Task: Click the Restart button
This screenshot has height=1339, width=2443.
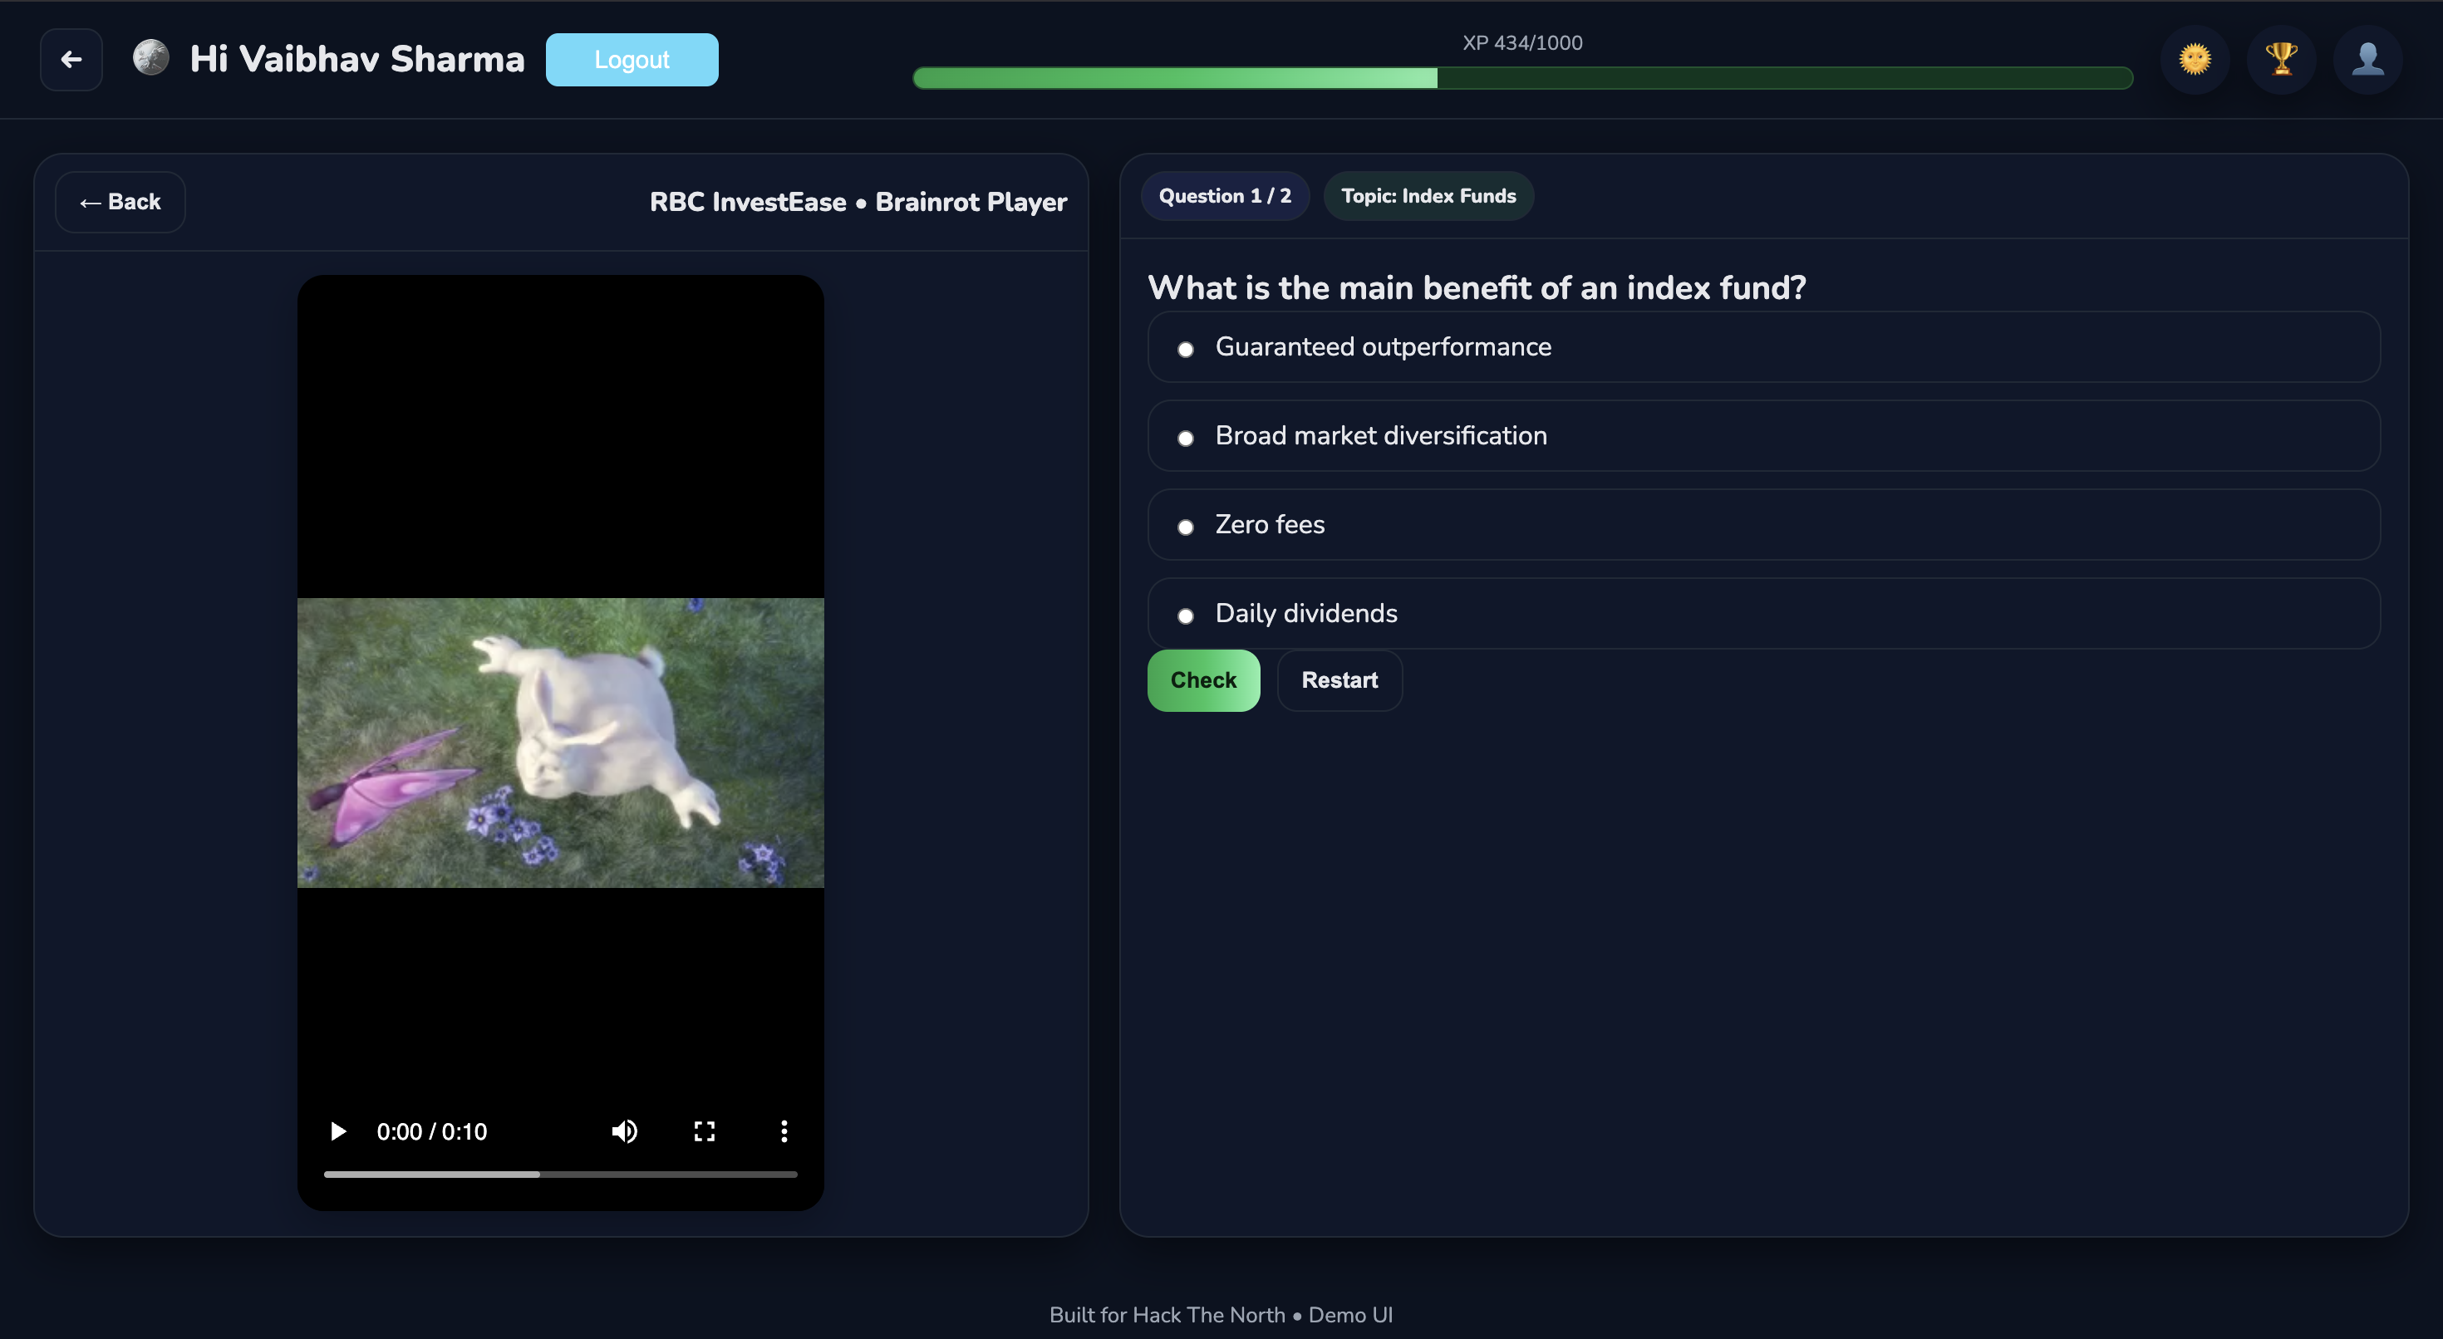Action: (1339, 680)
